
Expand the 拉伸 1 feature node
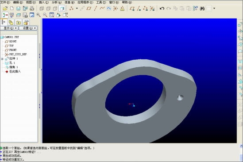(x=2, y=59)
